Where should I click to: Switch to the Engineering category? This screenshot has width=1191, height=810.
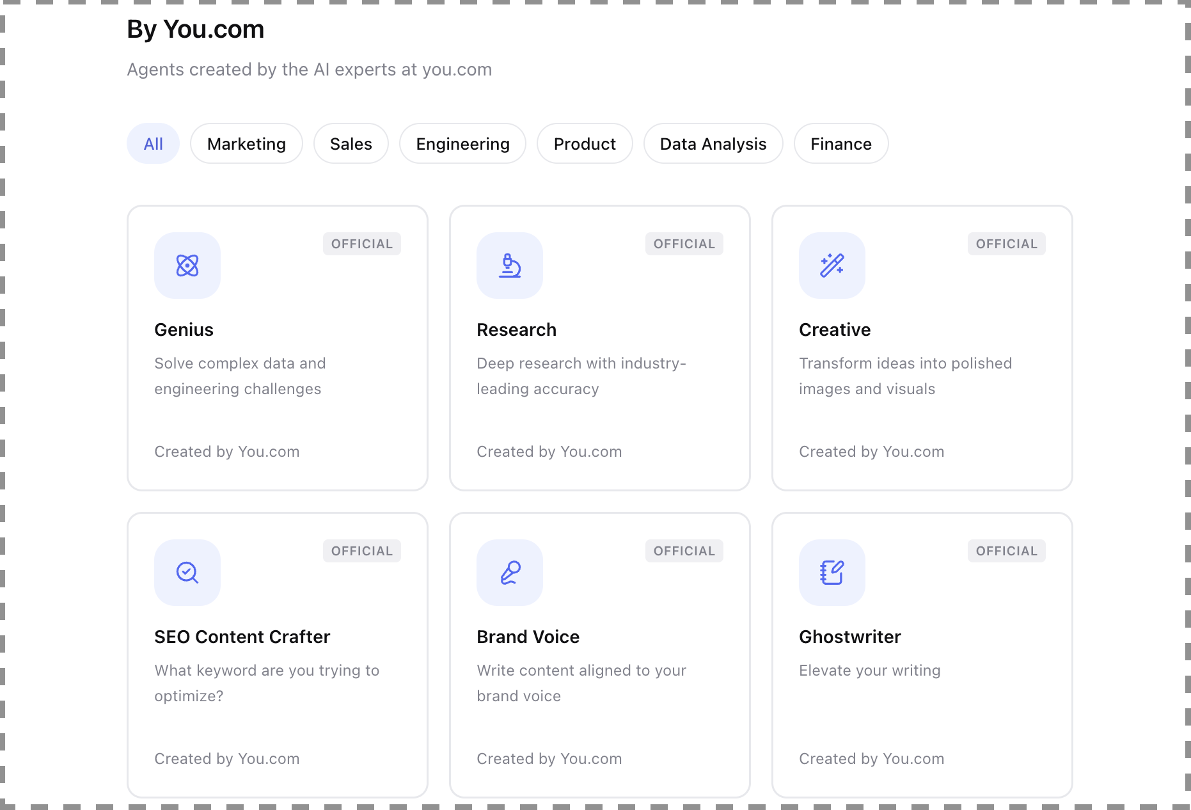point(463,143)
